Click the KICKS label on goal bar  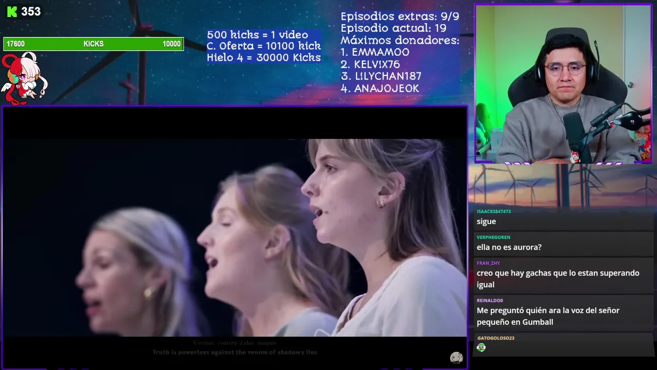click(93, 44)
